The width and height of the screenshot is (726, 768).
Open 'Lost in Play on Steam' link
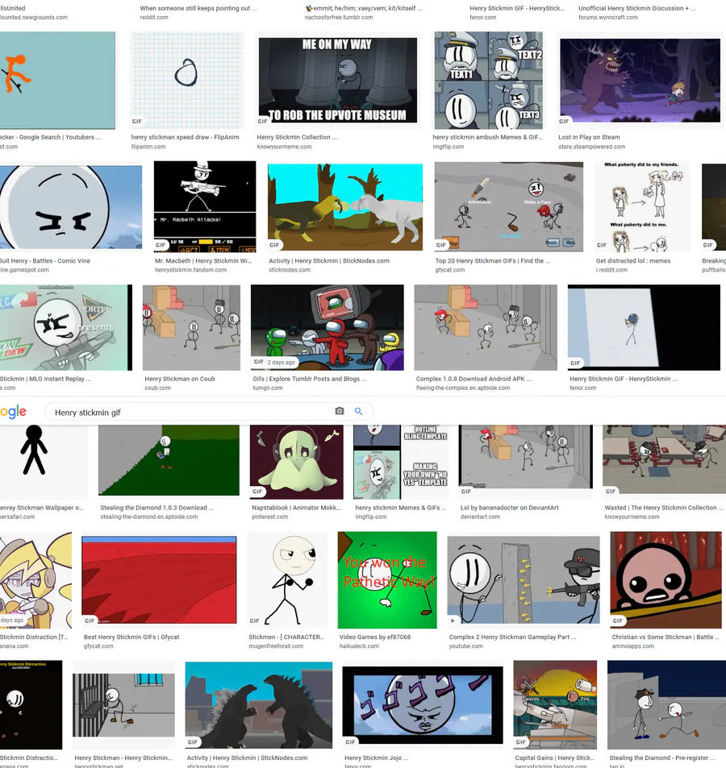589,137
